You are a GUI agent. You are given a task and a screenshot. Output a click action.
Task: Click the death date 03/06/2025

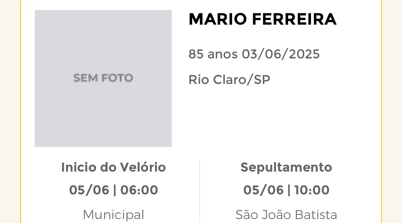click(280, 54)
